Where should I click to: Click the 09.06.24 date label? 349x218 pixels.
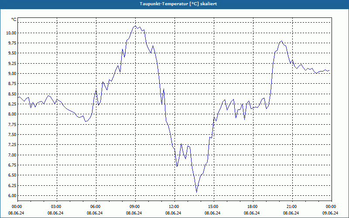coord(330,213)
